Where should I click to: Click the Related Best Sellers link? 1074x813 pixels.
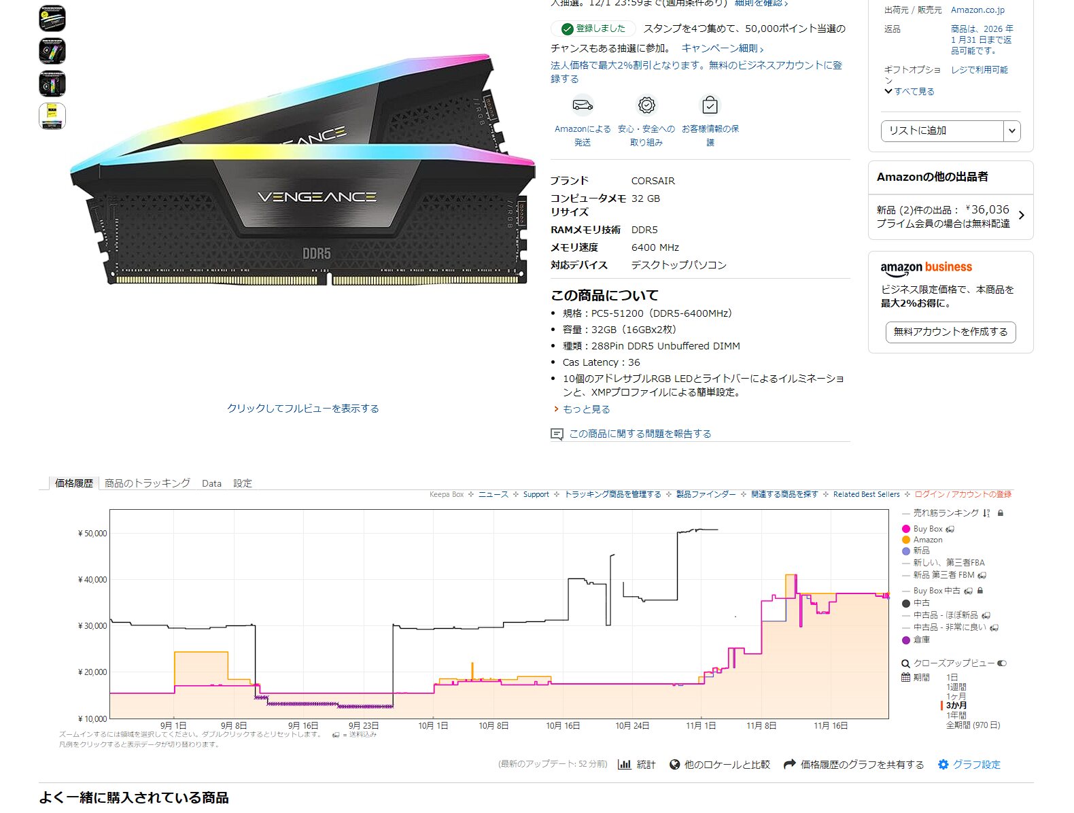coord(866,494)
